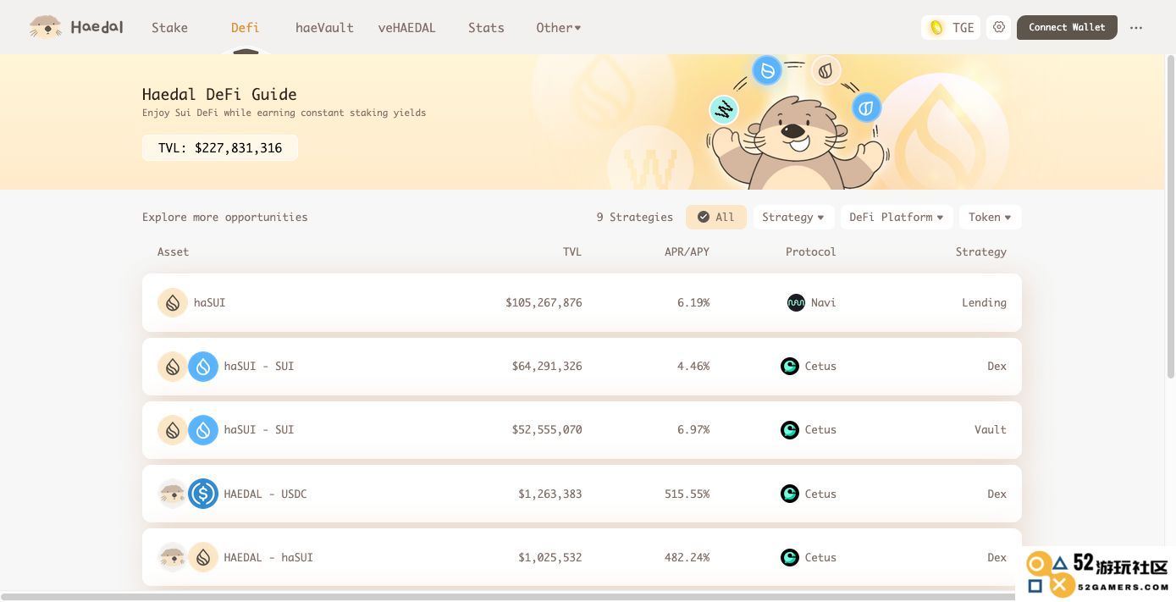The width and height of the screenshot is (1176, 602).
Task: Click the haSUI icon in the $52,555,070 row
Action: tap(173, 430)
